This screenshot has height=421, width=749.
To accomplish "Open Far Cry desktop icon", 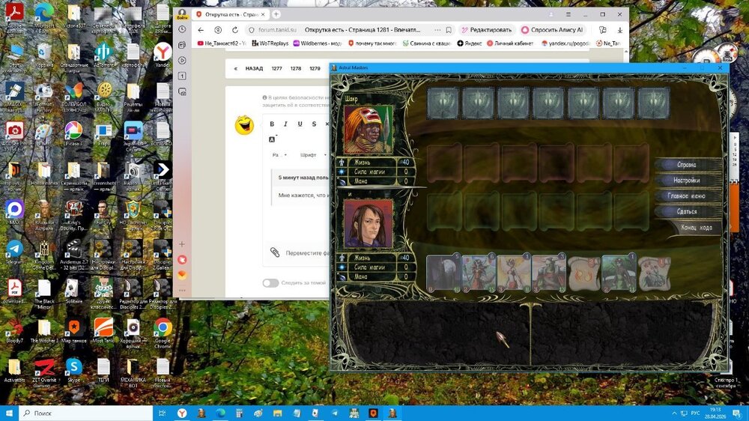I will 103,212.
